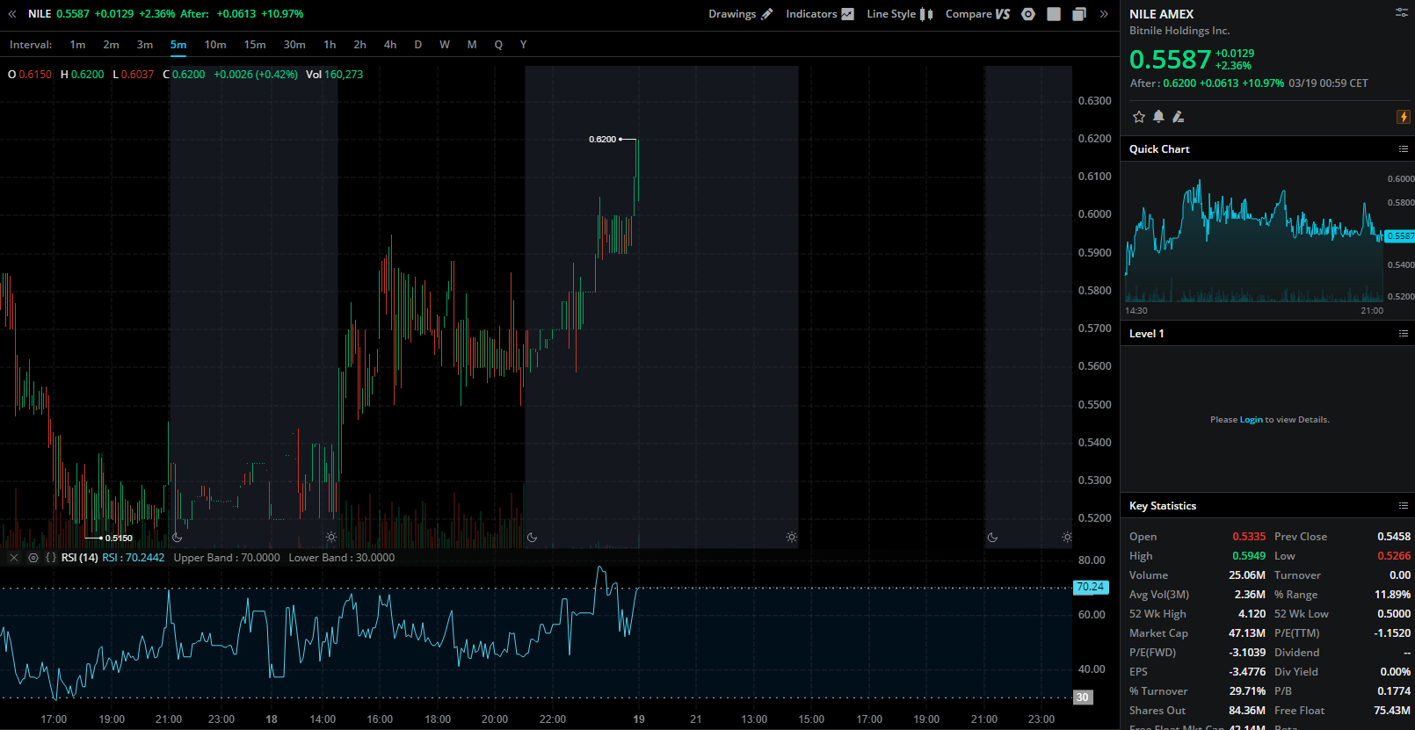The width and height of the screenshot is (1415, 730).
Task: Click the Prev Close 0.5458 value
Action: click(1394, 537)
